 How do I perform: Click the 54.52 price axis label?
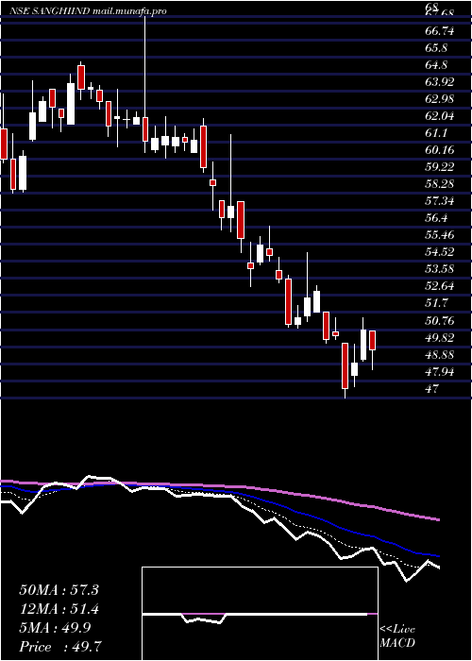click(x=439, y=252)
